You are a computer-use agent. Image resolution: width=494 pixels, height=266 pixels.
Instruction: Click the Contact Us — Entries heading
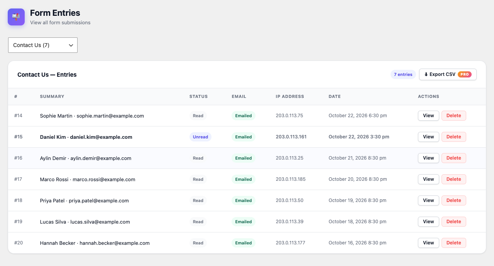(x=47, y=75)
